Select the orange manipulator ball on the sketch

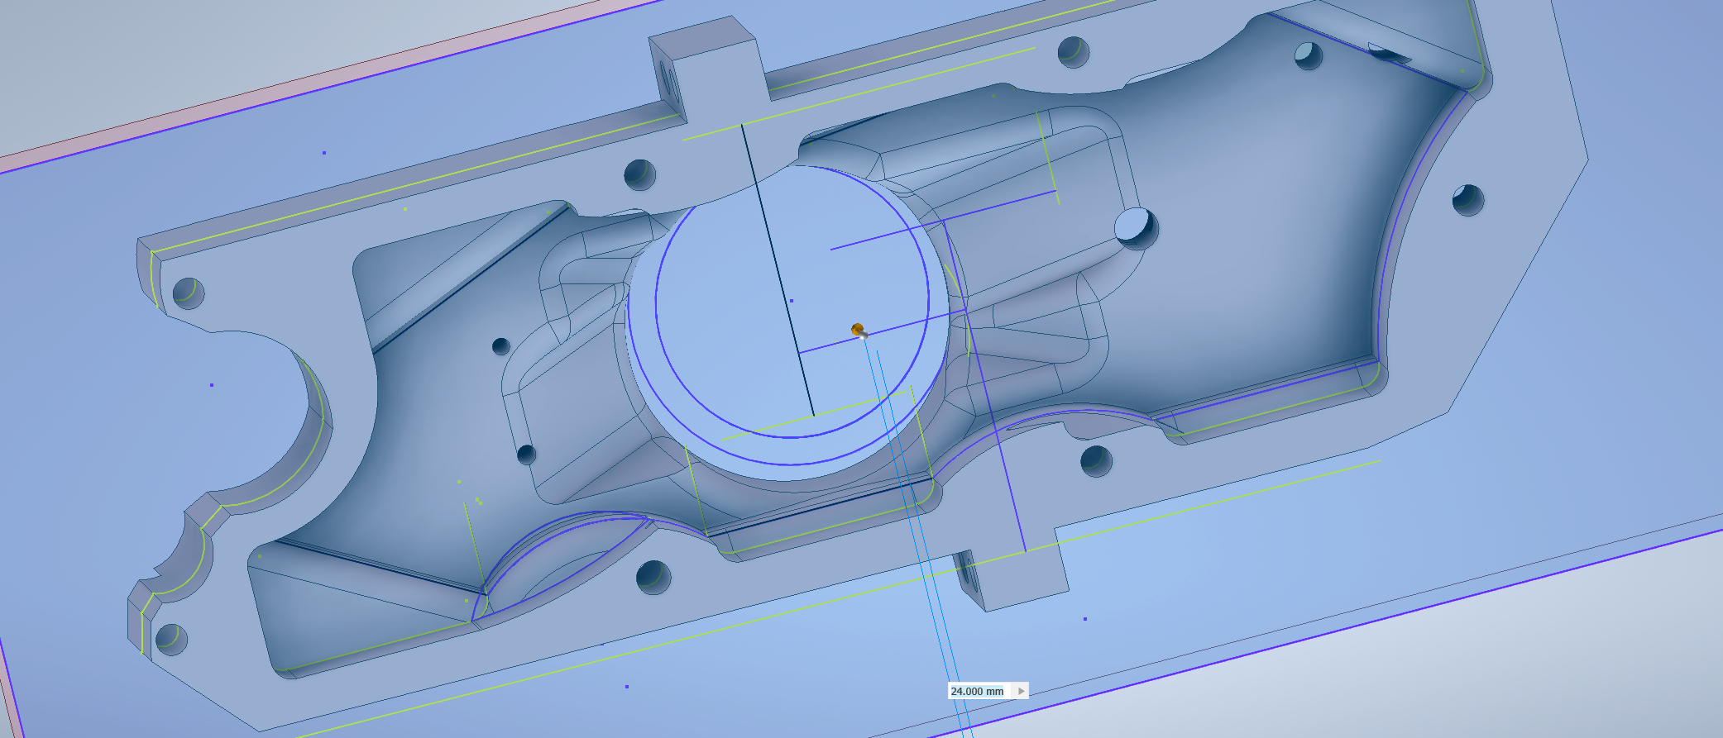(858, 330)
